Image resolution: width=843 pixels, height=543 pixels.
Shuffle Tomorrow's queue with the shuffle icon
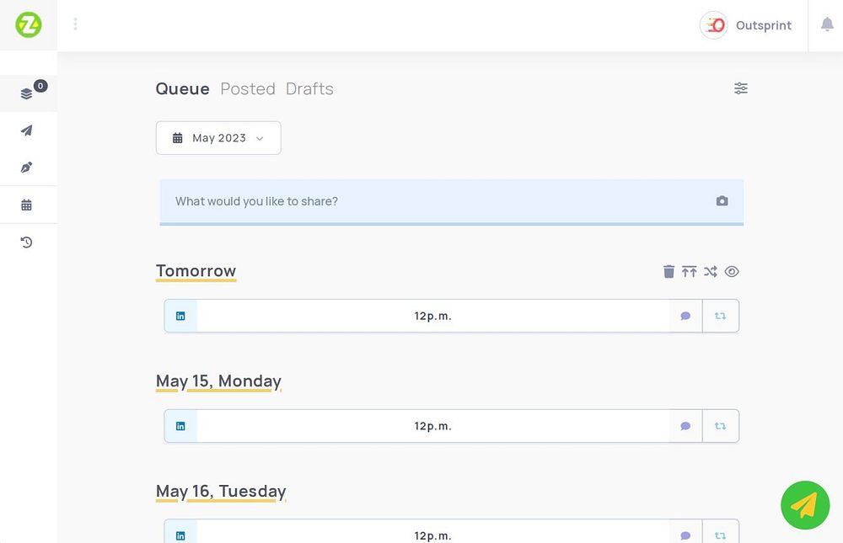tap(711, 271)
